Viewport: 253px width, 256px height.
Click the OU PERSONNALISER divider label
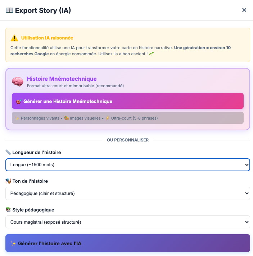[128, 140]
